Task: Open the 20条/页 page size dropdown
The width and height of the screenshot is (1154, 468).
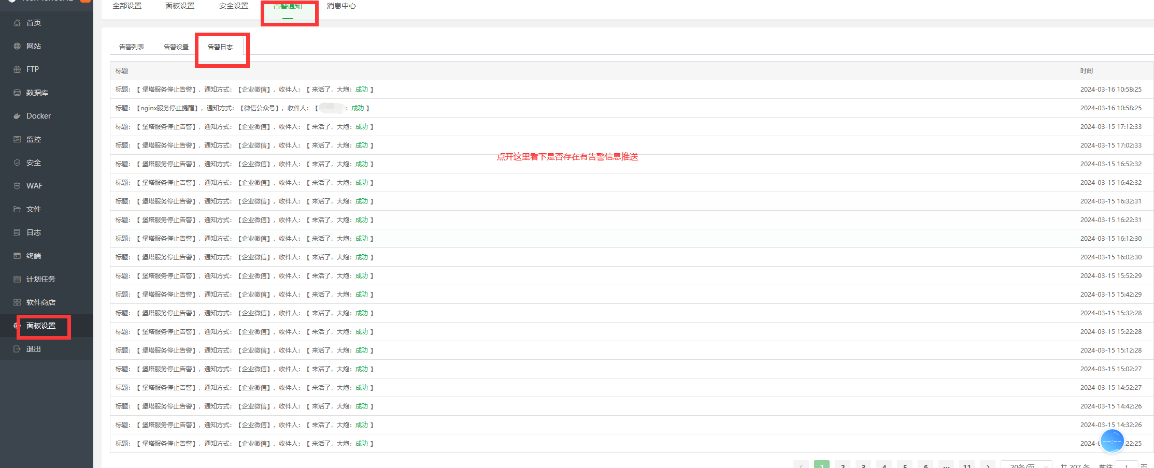Action: click(x=1026, y=465)
